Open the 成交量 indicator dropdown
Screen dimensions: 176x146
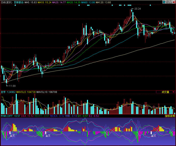(166, 92)
